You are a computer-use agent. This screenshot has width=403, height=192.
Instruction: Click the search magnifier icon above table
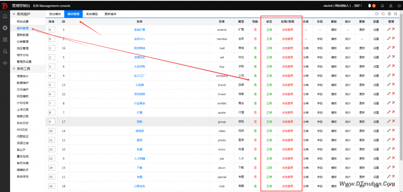point(383,14)
